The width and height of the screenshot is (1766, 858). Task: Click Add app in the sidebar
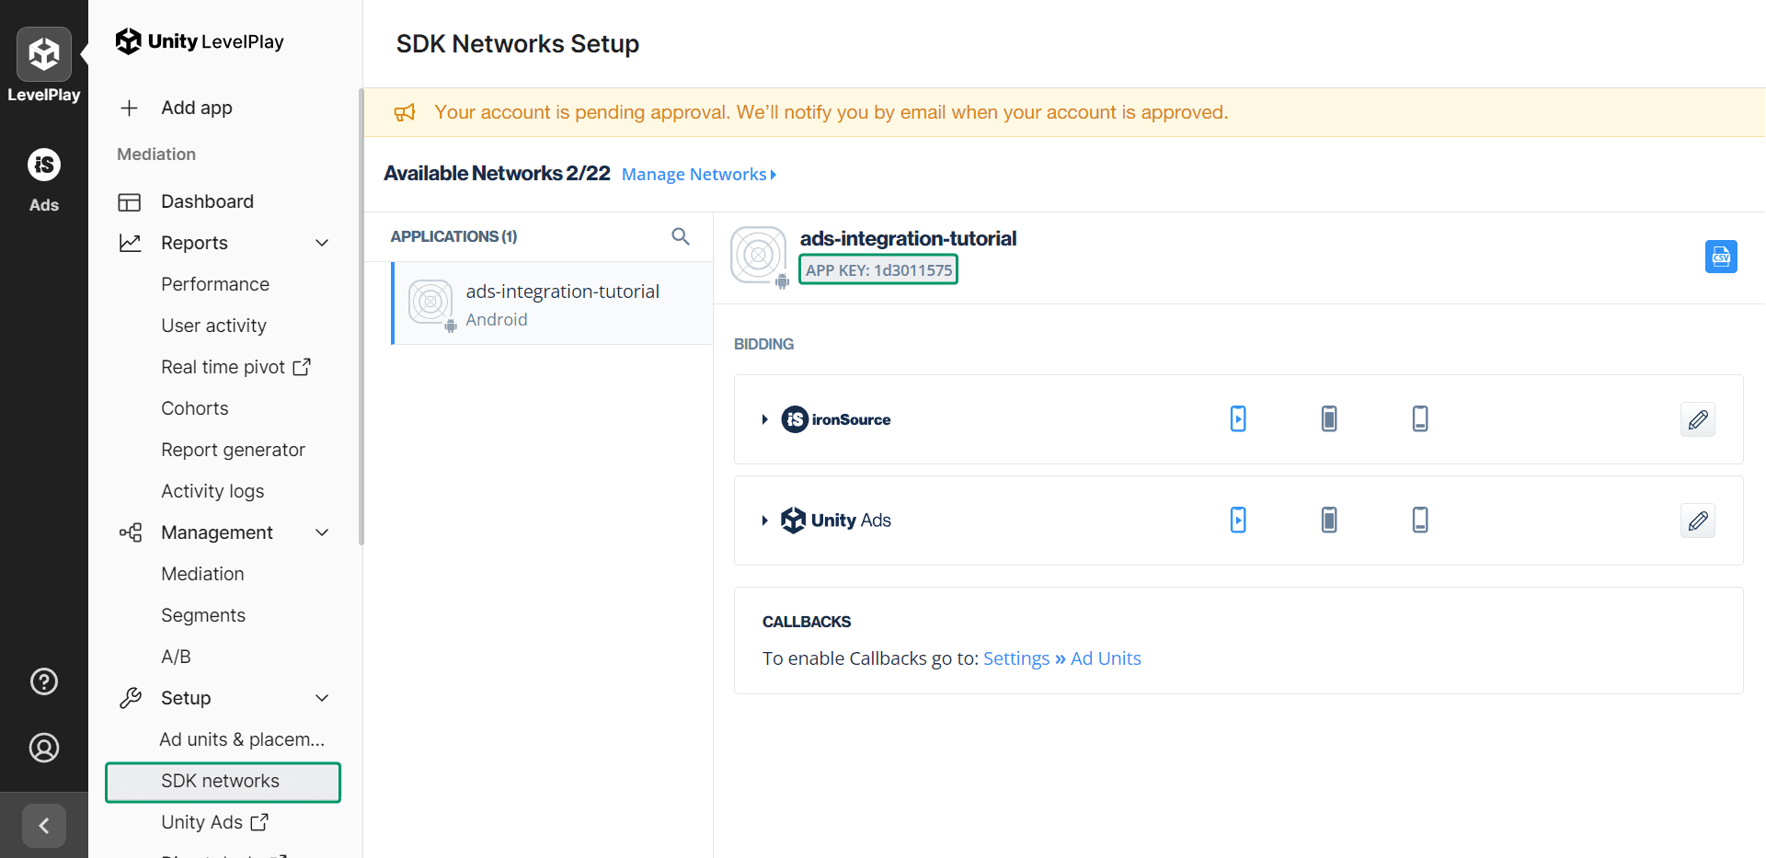196,108
